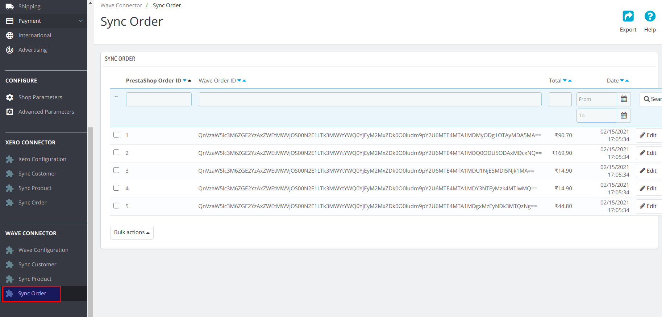Expand the Payment menu chevron
The height and width of the screenshot is (317, 662).
(80, 21)
